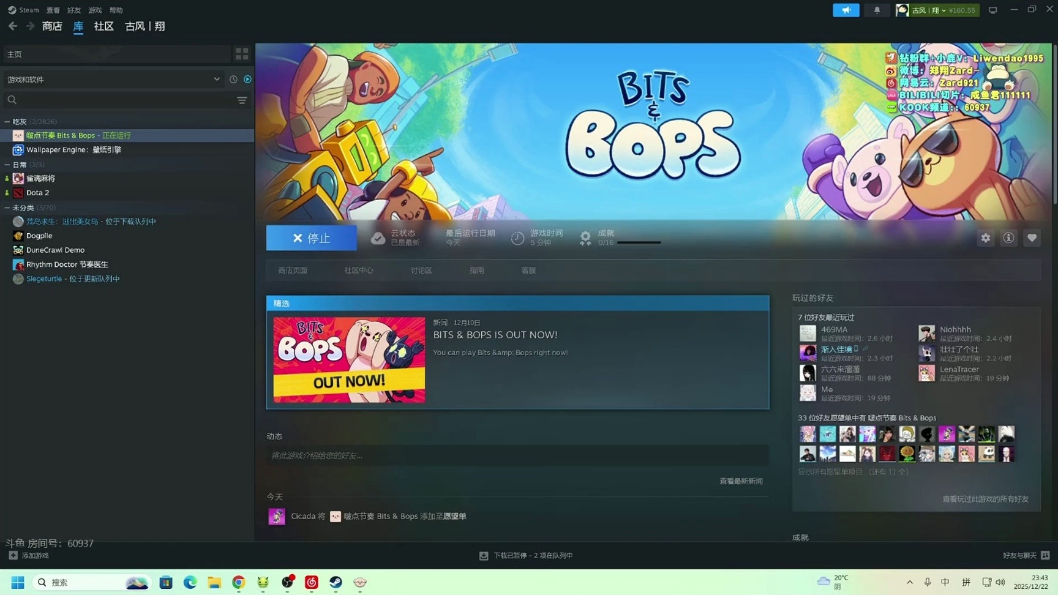Click 查看玩过此游戏的所有好友 link
Screen dimensions: 1058x595
point(985,500)
